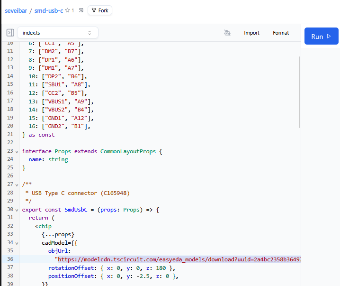Click the crossed-out icon beside Import
The width and height of the screenshot is (340, 286).
[227, 33]
